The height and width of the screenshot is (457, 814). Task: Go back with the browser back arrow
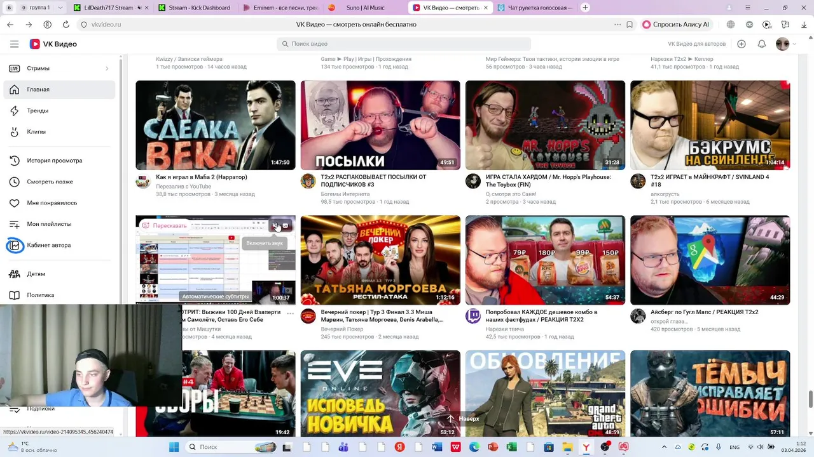pos(10,24)
